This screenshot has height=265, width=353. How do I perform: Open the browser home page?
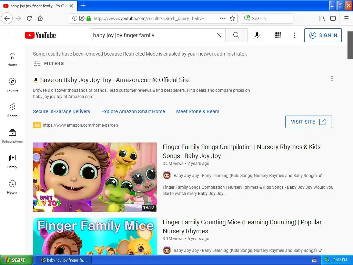point(40,18)
